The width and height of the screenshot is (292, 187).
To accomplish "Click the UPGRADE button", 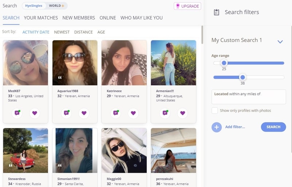I will click(187, 6).
